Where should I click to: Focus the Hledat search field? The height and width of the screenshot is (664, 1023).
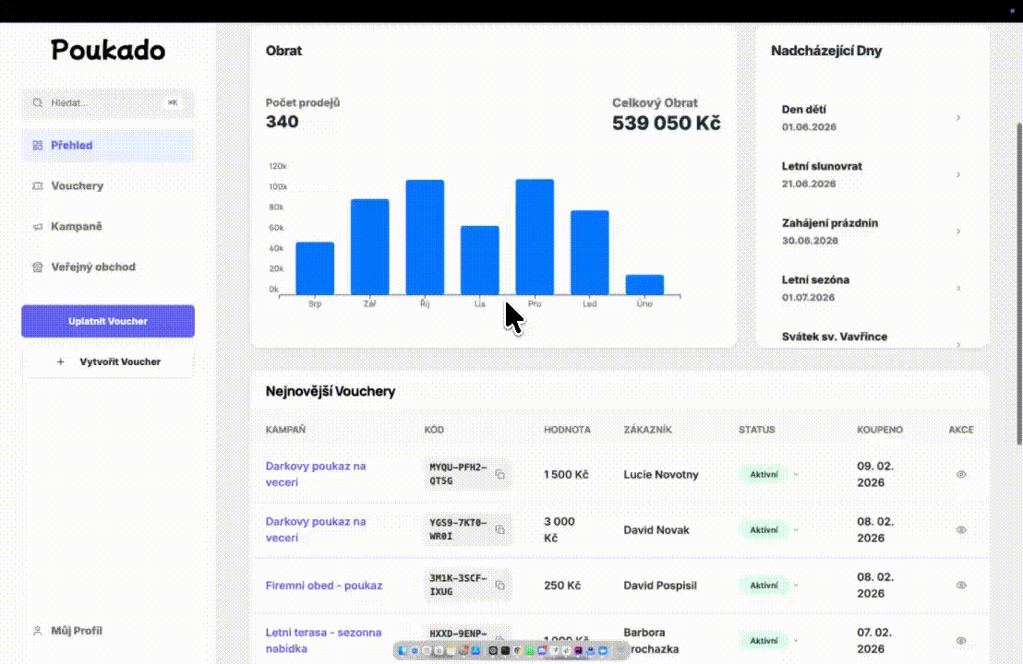[x=103, y=103]
